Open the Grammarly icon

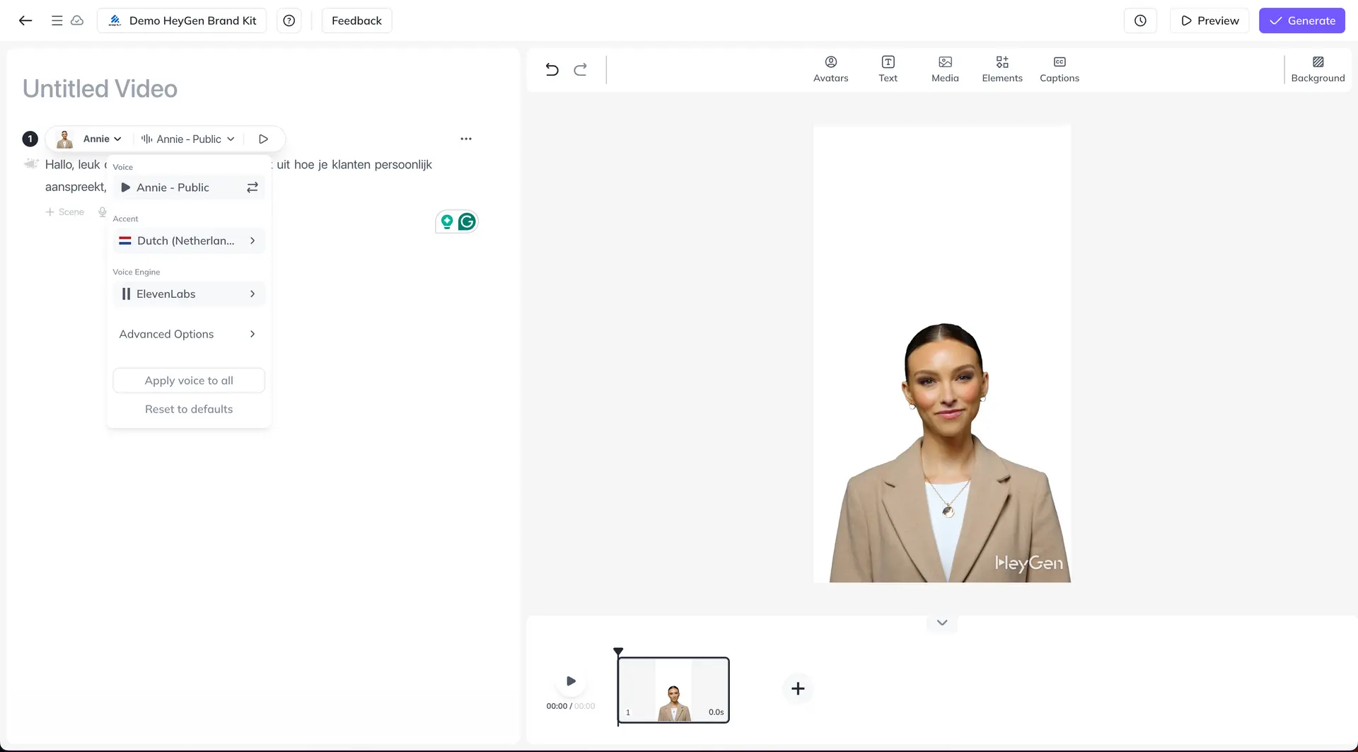467,222
